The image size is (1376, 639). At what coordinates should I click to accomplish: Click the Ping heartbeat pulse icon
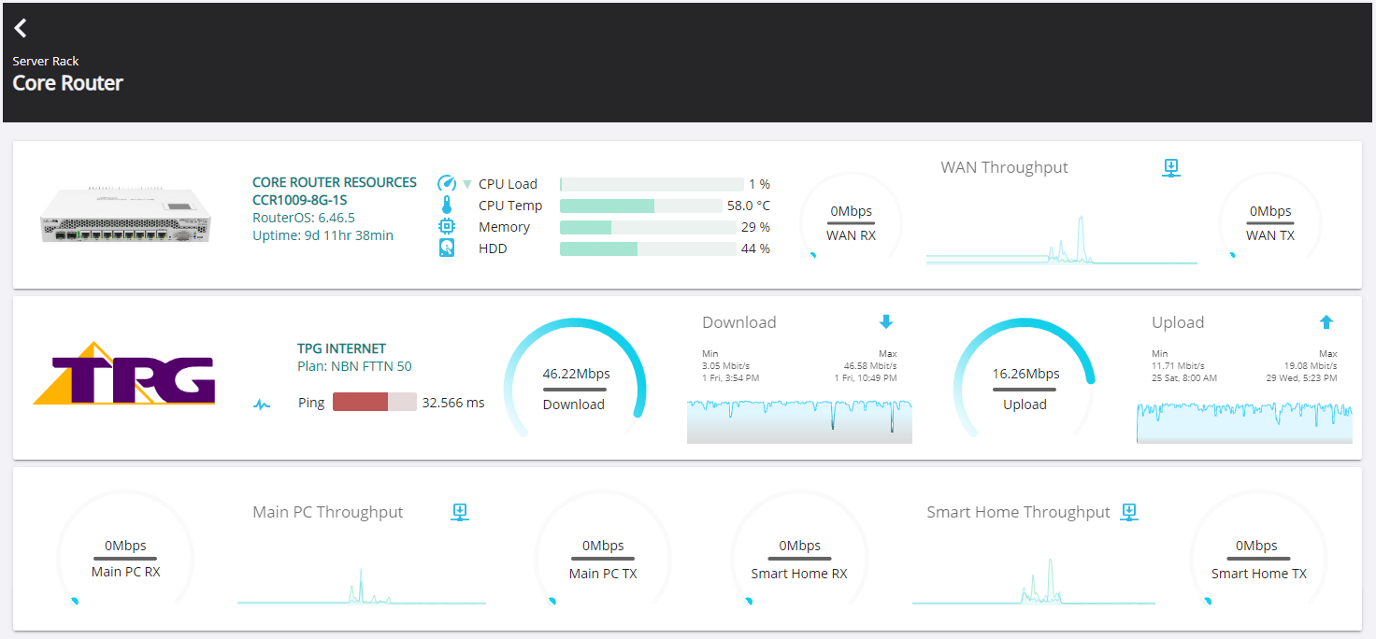[262, 405]
